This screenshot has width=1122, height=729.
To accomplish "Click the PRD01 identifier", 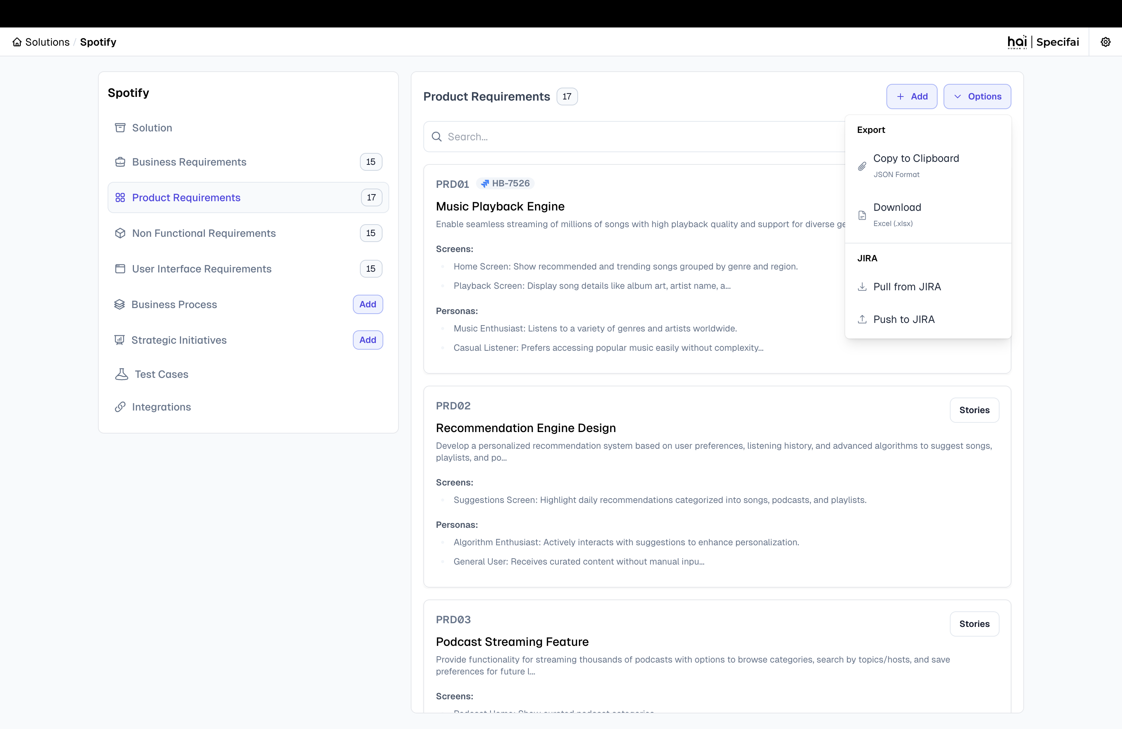I will point(452,184).
